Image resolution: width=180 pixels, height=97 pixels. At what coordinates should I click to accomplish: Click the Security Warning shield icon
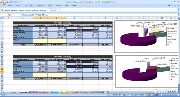click(x=2, y=10)
